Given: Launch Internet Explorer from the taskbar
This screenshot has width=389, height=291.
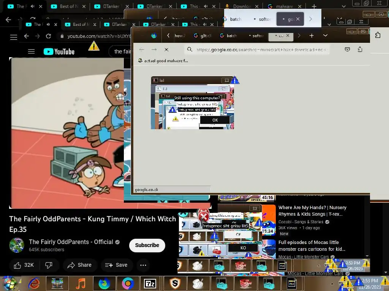Looking at the screenshot, I should point(34,283).
